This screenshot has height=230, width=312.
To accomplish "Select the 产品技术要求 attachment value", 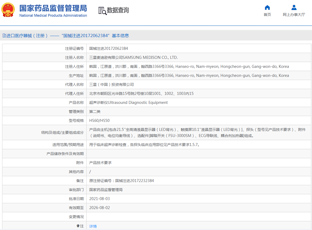I will click(100, 163).
